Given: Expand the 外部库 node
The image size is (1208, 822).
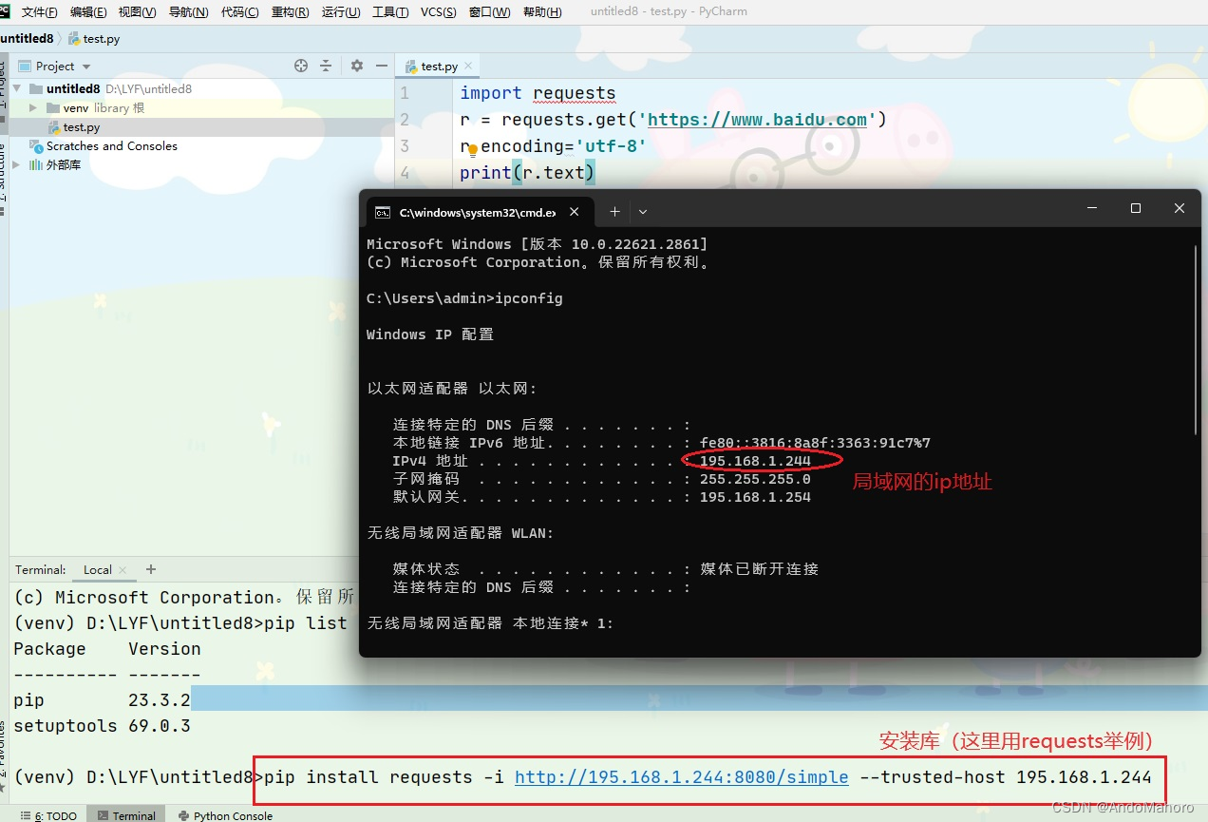Looking at the screenshot, I should pyautogui.click(x=15, y=164).
